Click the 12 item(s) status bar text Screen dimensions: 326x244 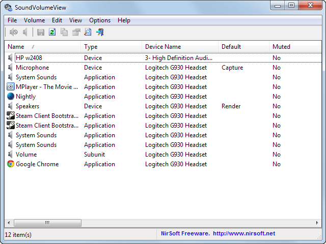pyautogui.click(x=18, y=235)
